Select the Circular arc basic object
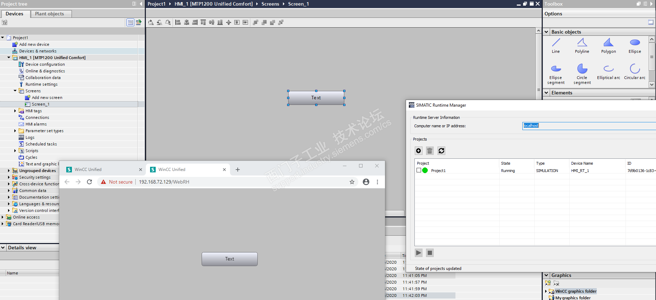This screenshot has height=300, width=656. pos(635,72)
